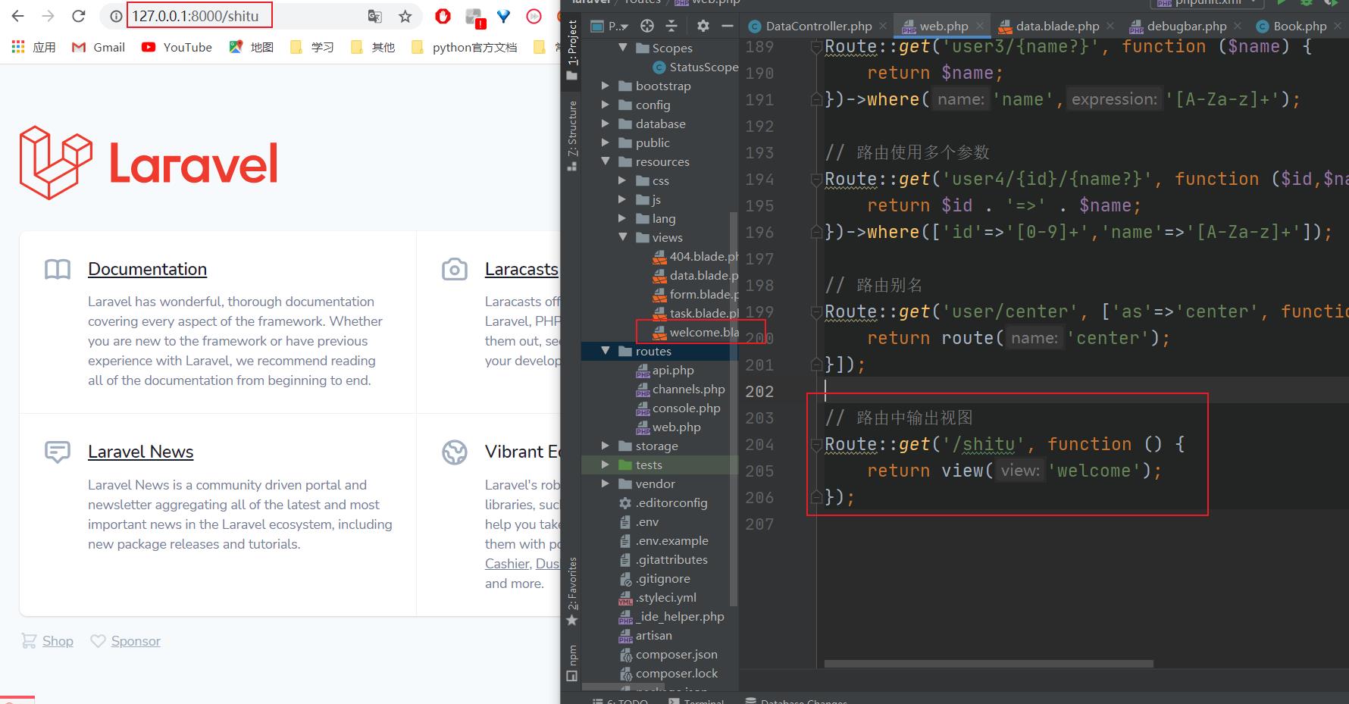Open the Gmail bookmark
Viewport: 1349px width, 704px height.
pos(99,47)
